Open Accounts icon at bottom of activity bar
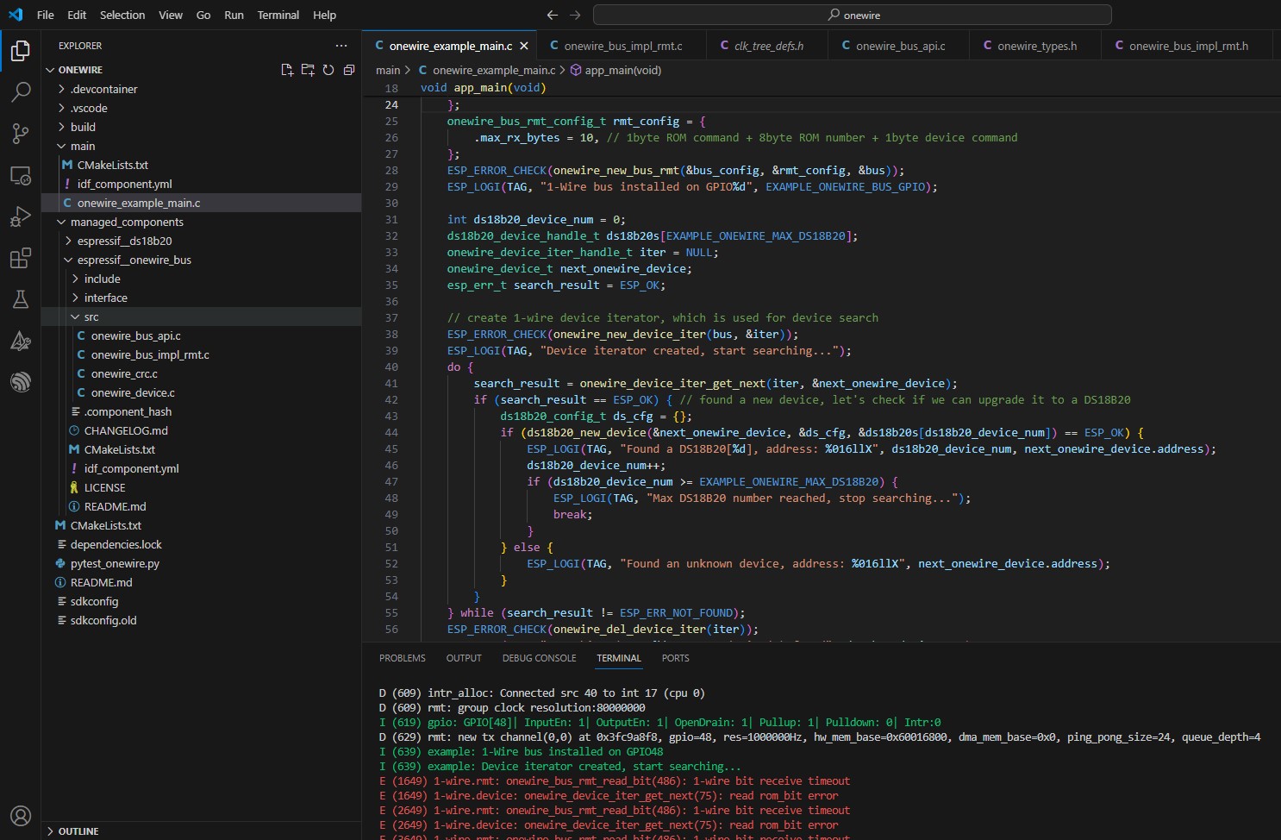 21,815
